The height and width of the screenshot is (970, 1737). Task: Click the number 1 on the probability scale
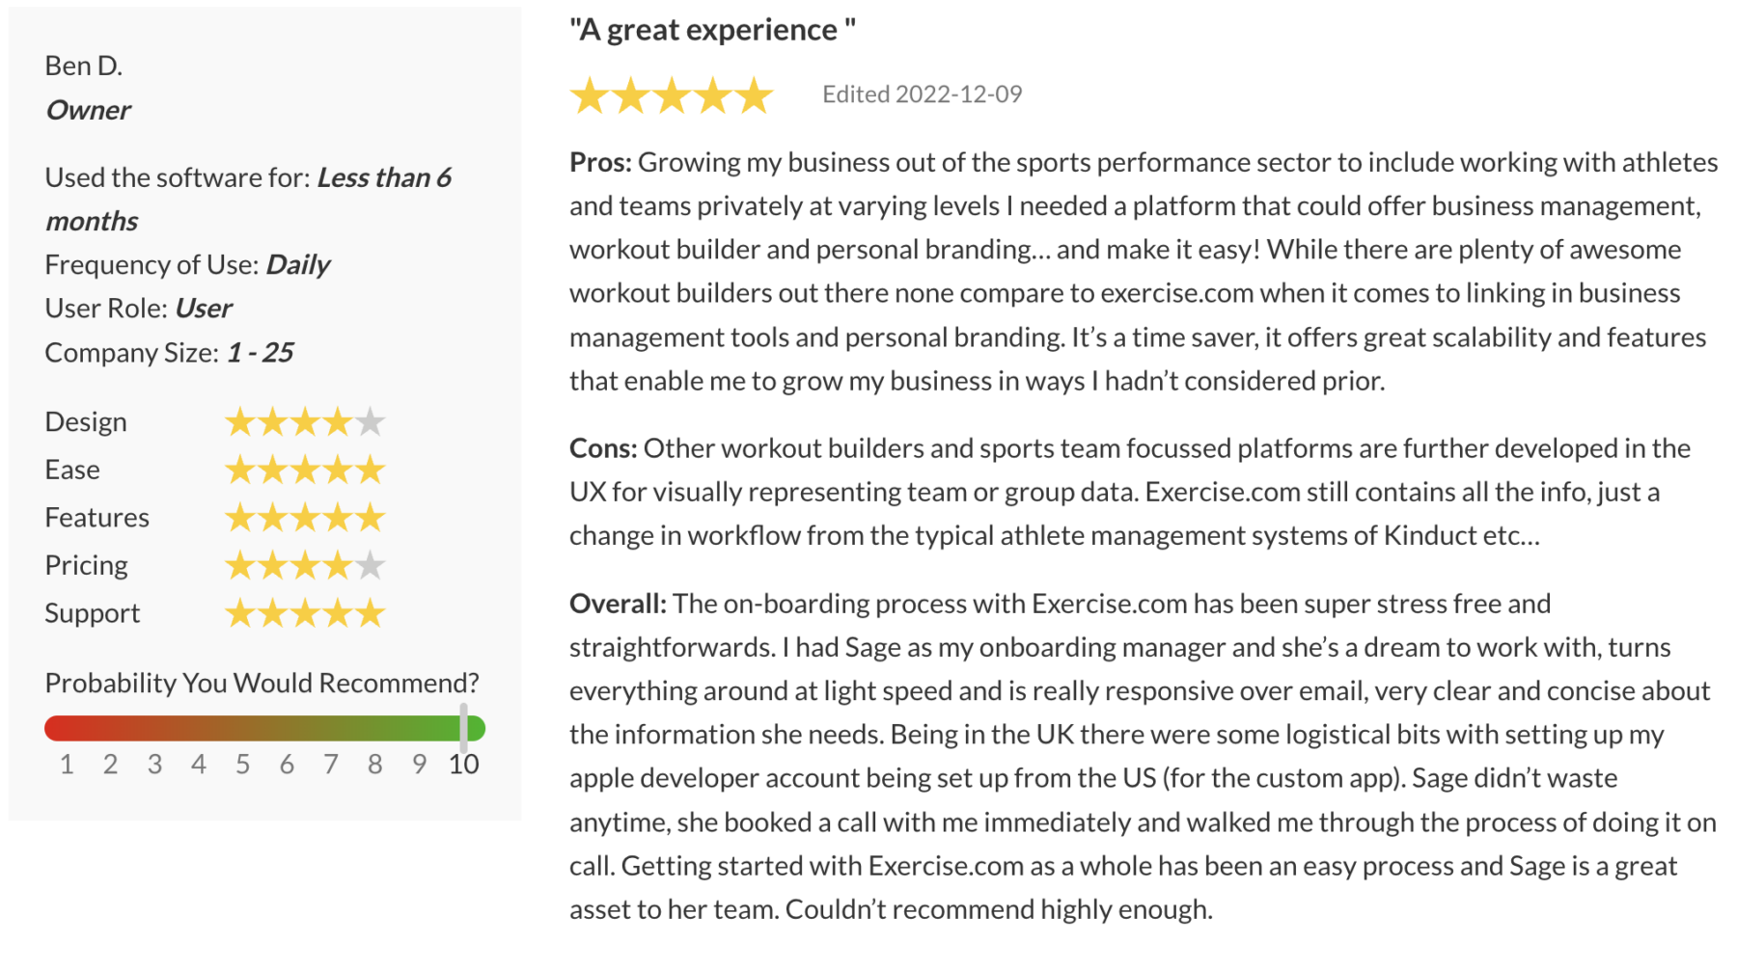(67, 764)
